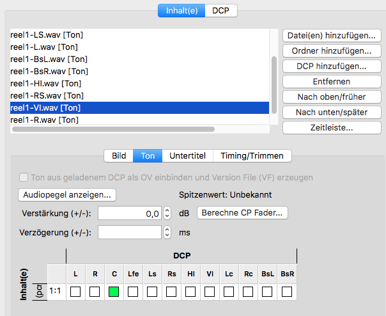Select the Bild tab
Viewport: 386px width, 316px height.
pos(119,155)
